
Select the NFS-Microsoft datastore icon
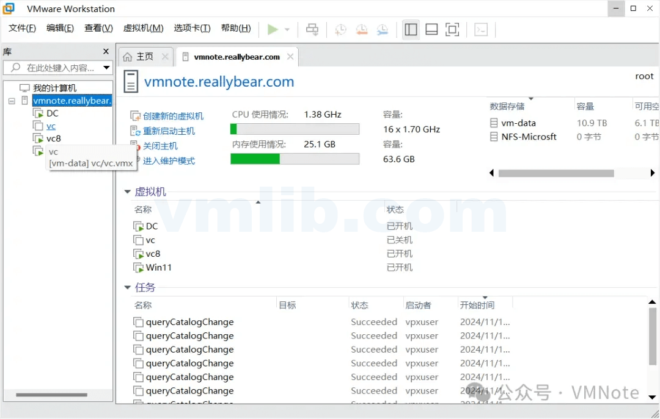coord(494,137)
